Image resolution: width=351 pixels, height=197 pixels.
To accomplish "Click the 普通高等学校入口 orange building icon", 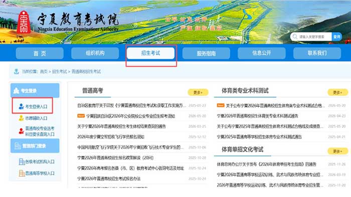I will pos(22,173).
